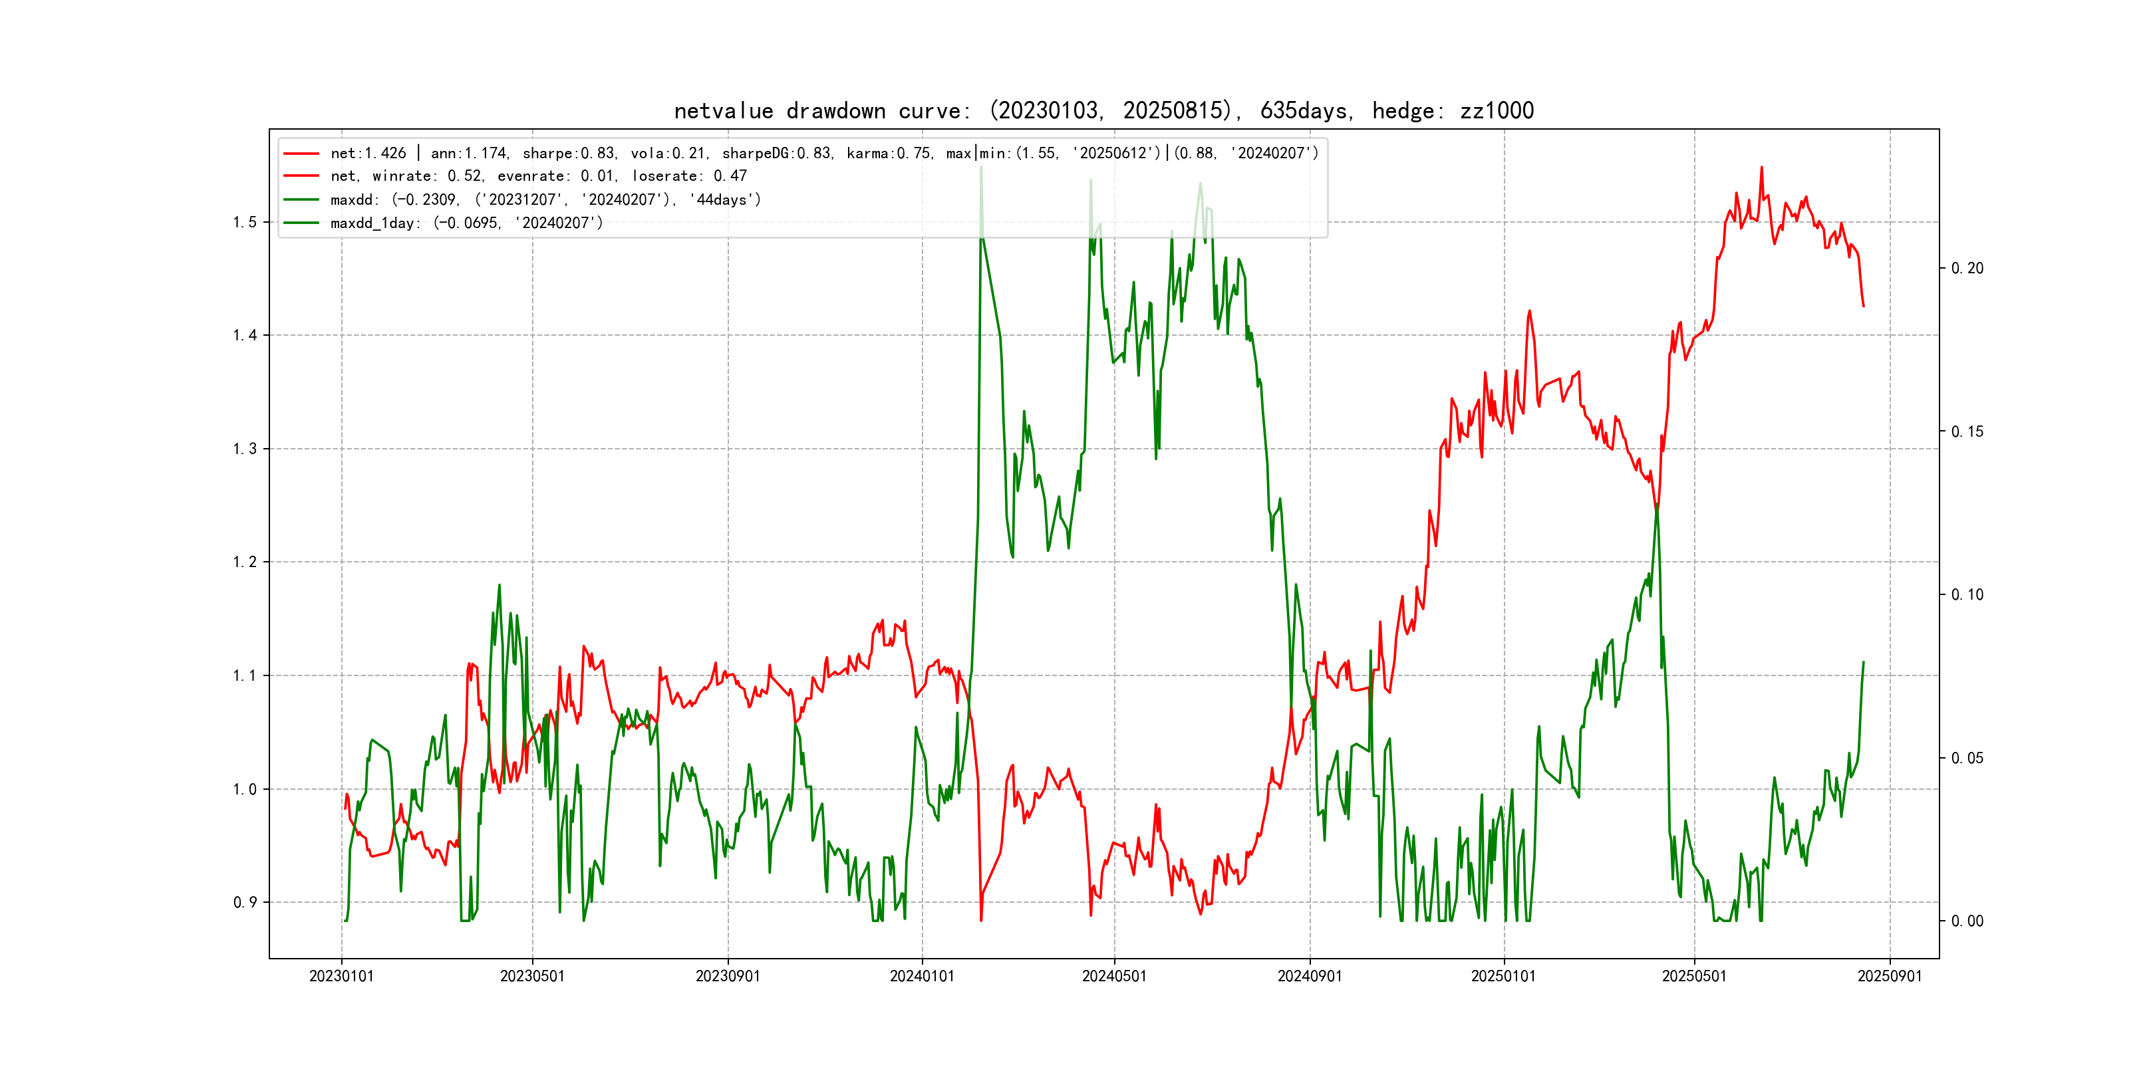Screen dimensions: 2155x1077
Task: Click the 20240501 x-axis date label
Action: pos(1114,977)
